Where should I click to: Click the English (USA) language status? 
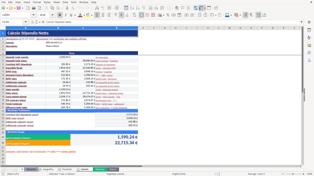(x=179, y=174)
